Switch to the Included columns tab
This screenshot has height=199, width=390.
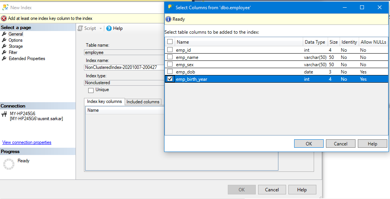pyautogui.click(x=143, y=102)
